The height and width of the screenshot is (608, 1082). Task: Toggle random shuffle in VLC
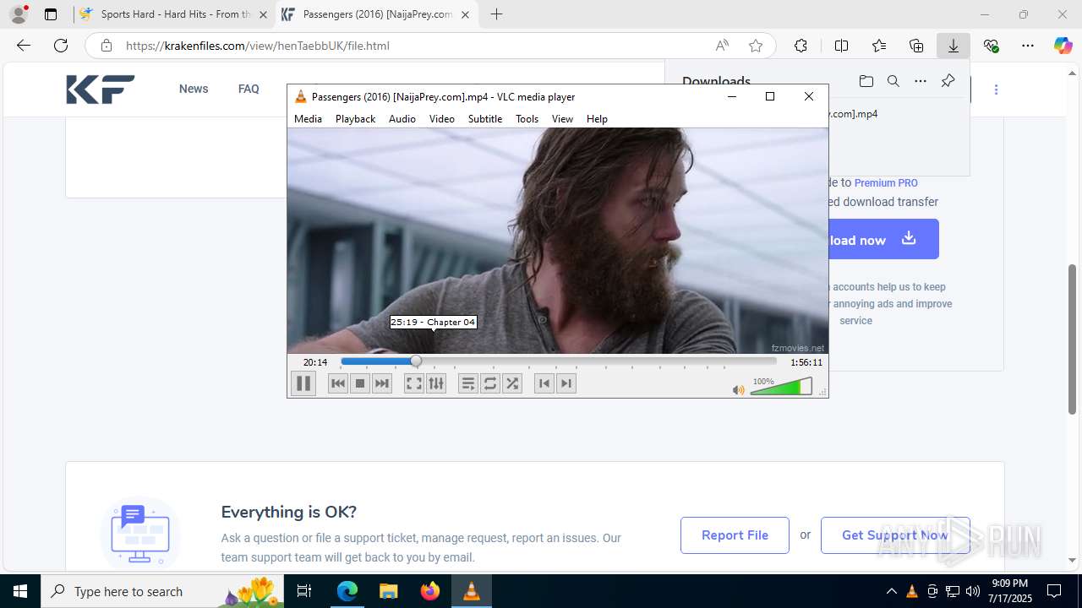click(x=512, y=383)
